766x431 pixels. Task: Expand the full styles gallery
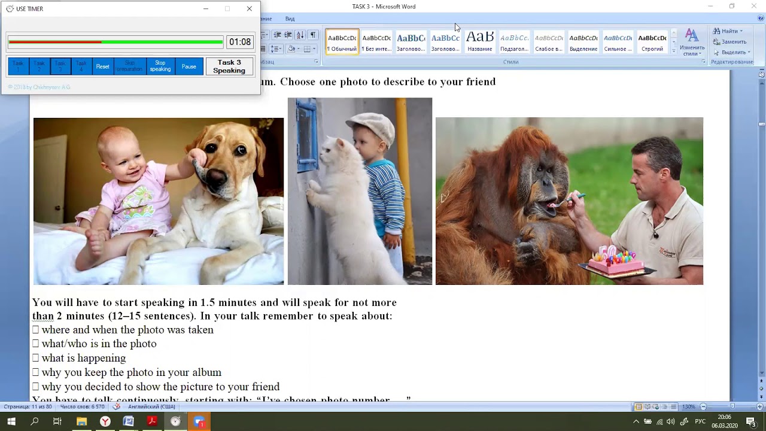click(x=674, y=51)
